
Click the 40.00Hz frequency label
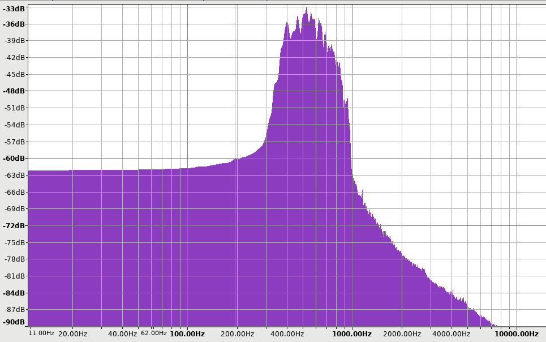(x=122, y=334)
